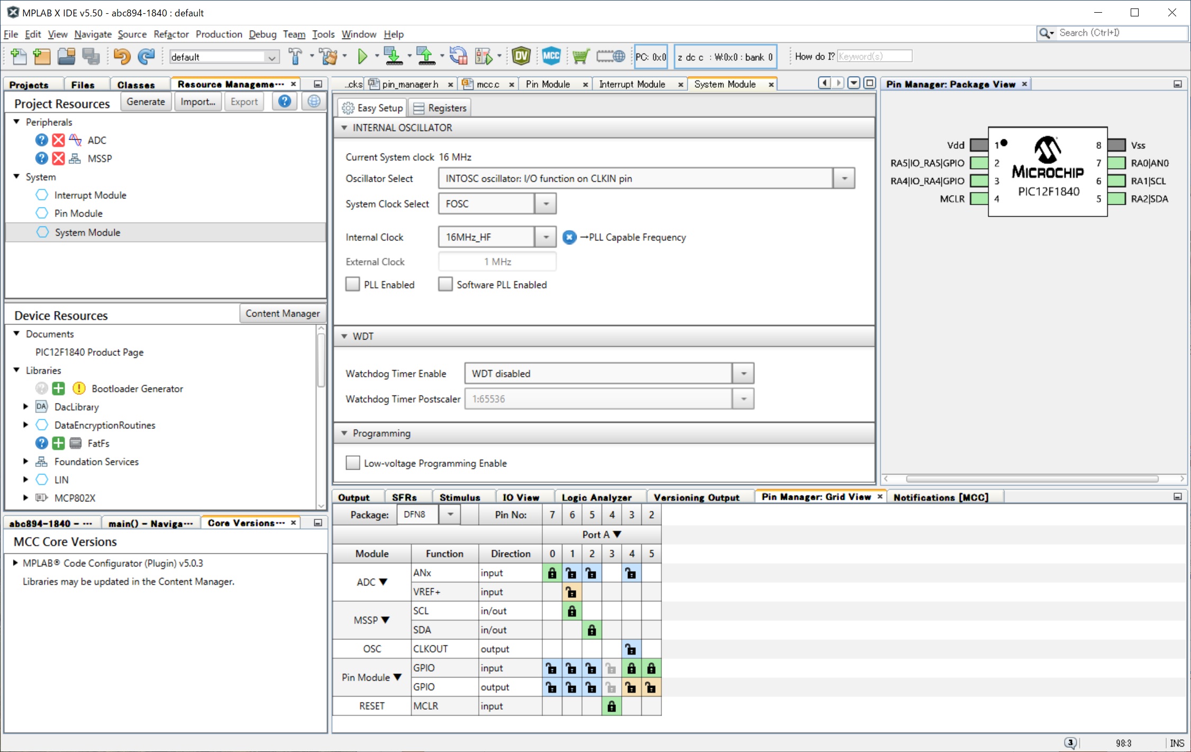The image size is (1191, 752).
Task: Click the Hold in Reset icon
Action: tap(458, 57)
